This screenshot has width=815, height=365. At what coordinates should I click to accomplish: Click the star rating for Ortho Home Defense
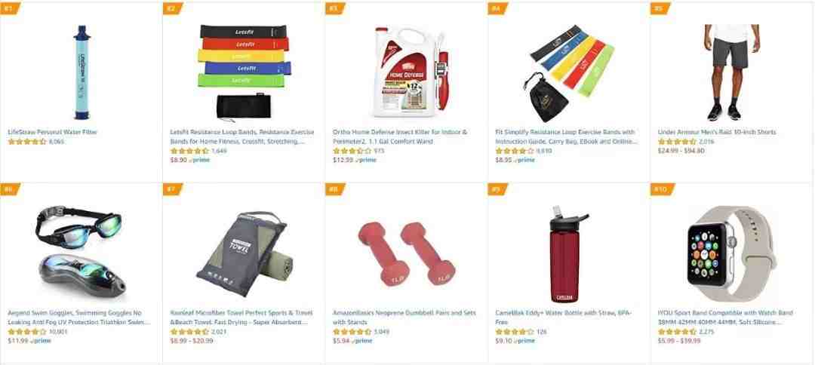pos(352,151)
